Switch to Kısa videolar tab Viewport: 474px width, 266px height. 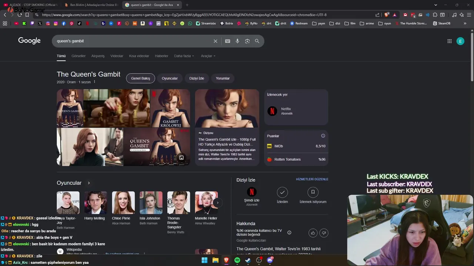139,56
